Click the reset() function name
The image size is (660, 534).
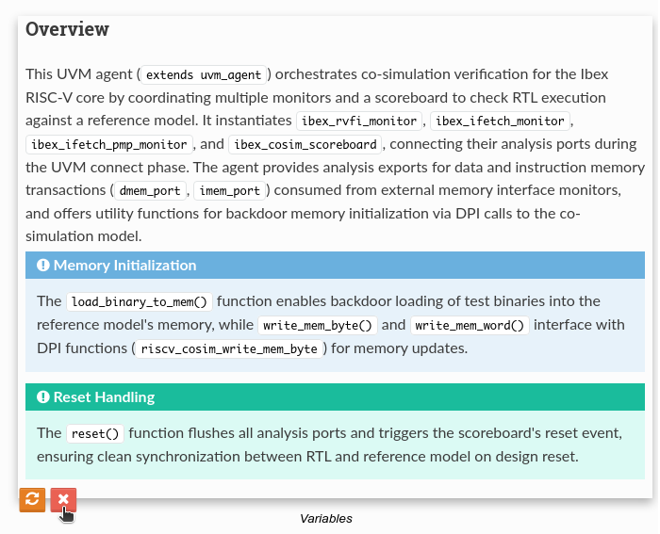click(94, 434)
